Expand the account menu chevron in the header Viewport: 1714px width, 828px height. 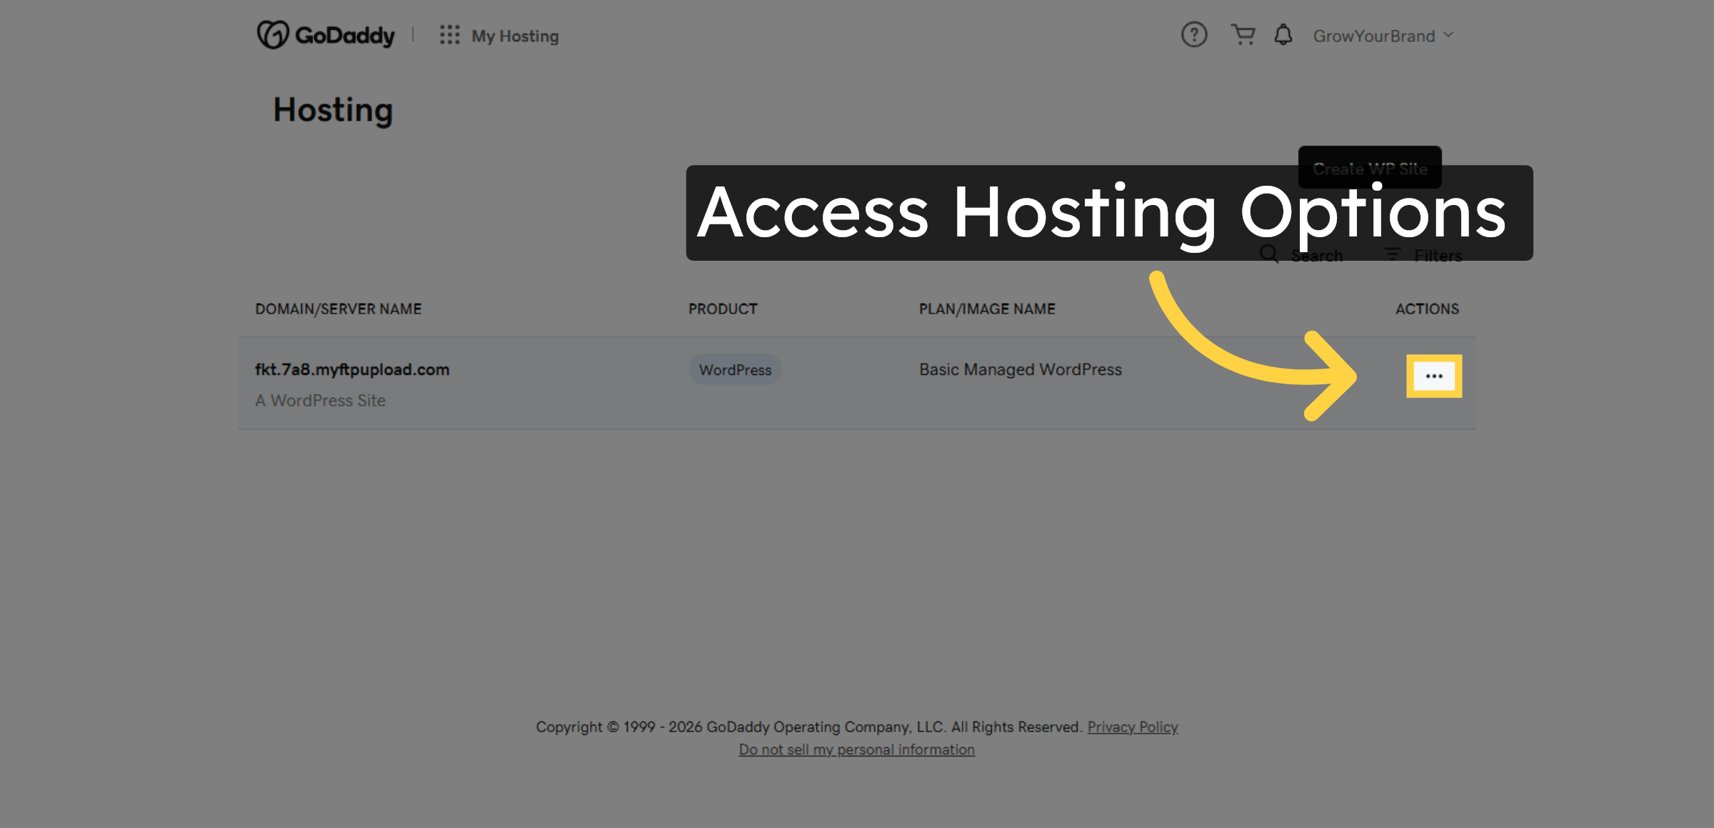pyautogui.click(x=1448, y=35)
